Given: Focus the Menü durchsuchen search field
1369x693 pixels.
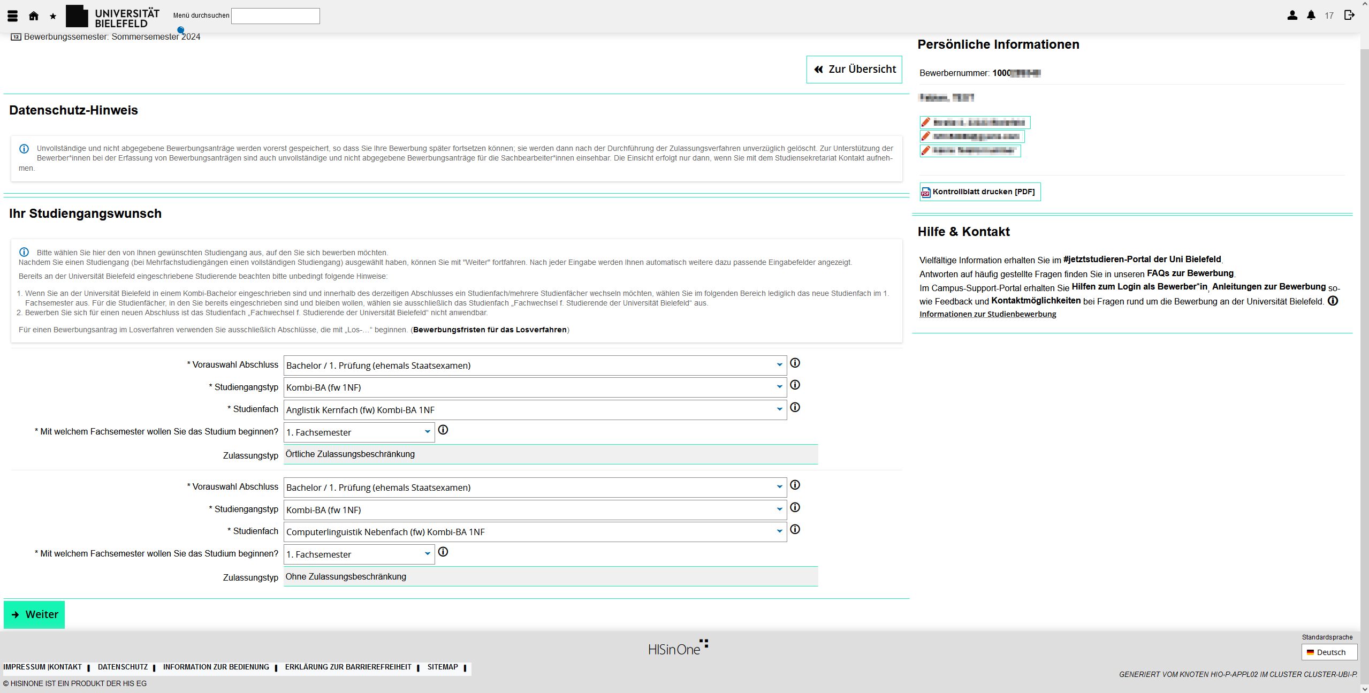Looking at the screenshot, I should [x=275, y=16].
